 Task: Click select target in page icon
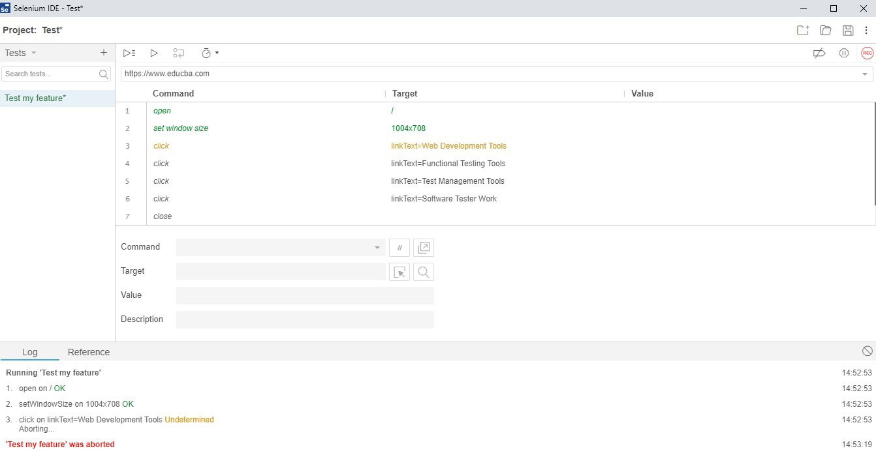tap(399, 272)
